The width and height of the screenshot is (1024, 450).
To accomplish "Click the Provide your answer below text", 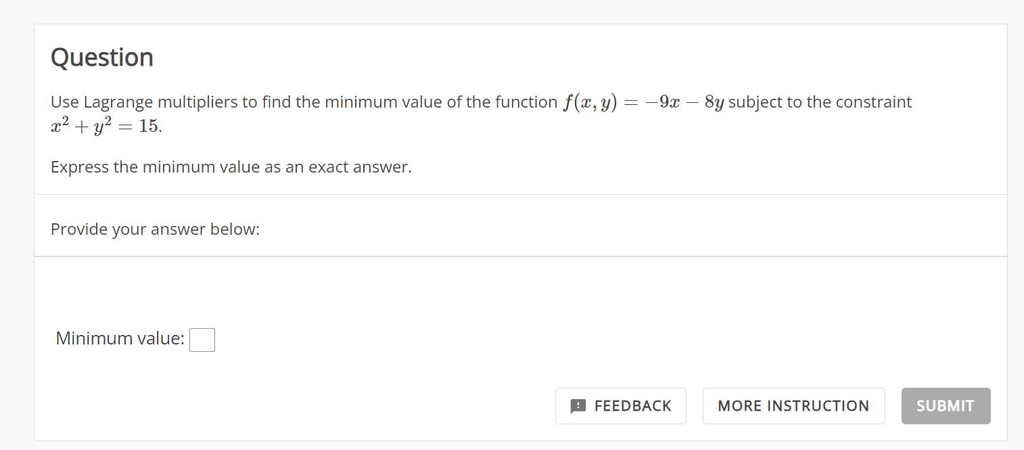I will point(154,229).
